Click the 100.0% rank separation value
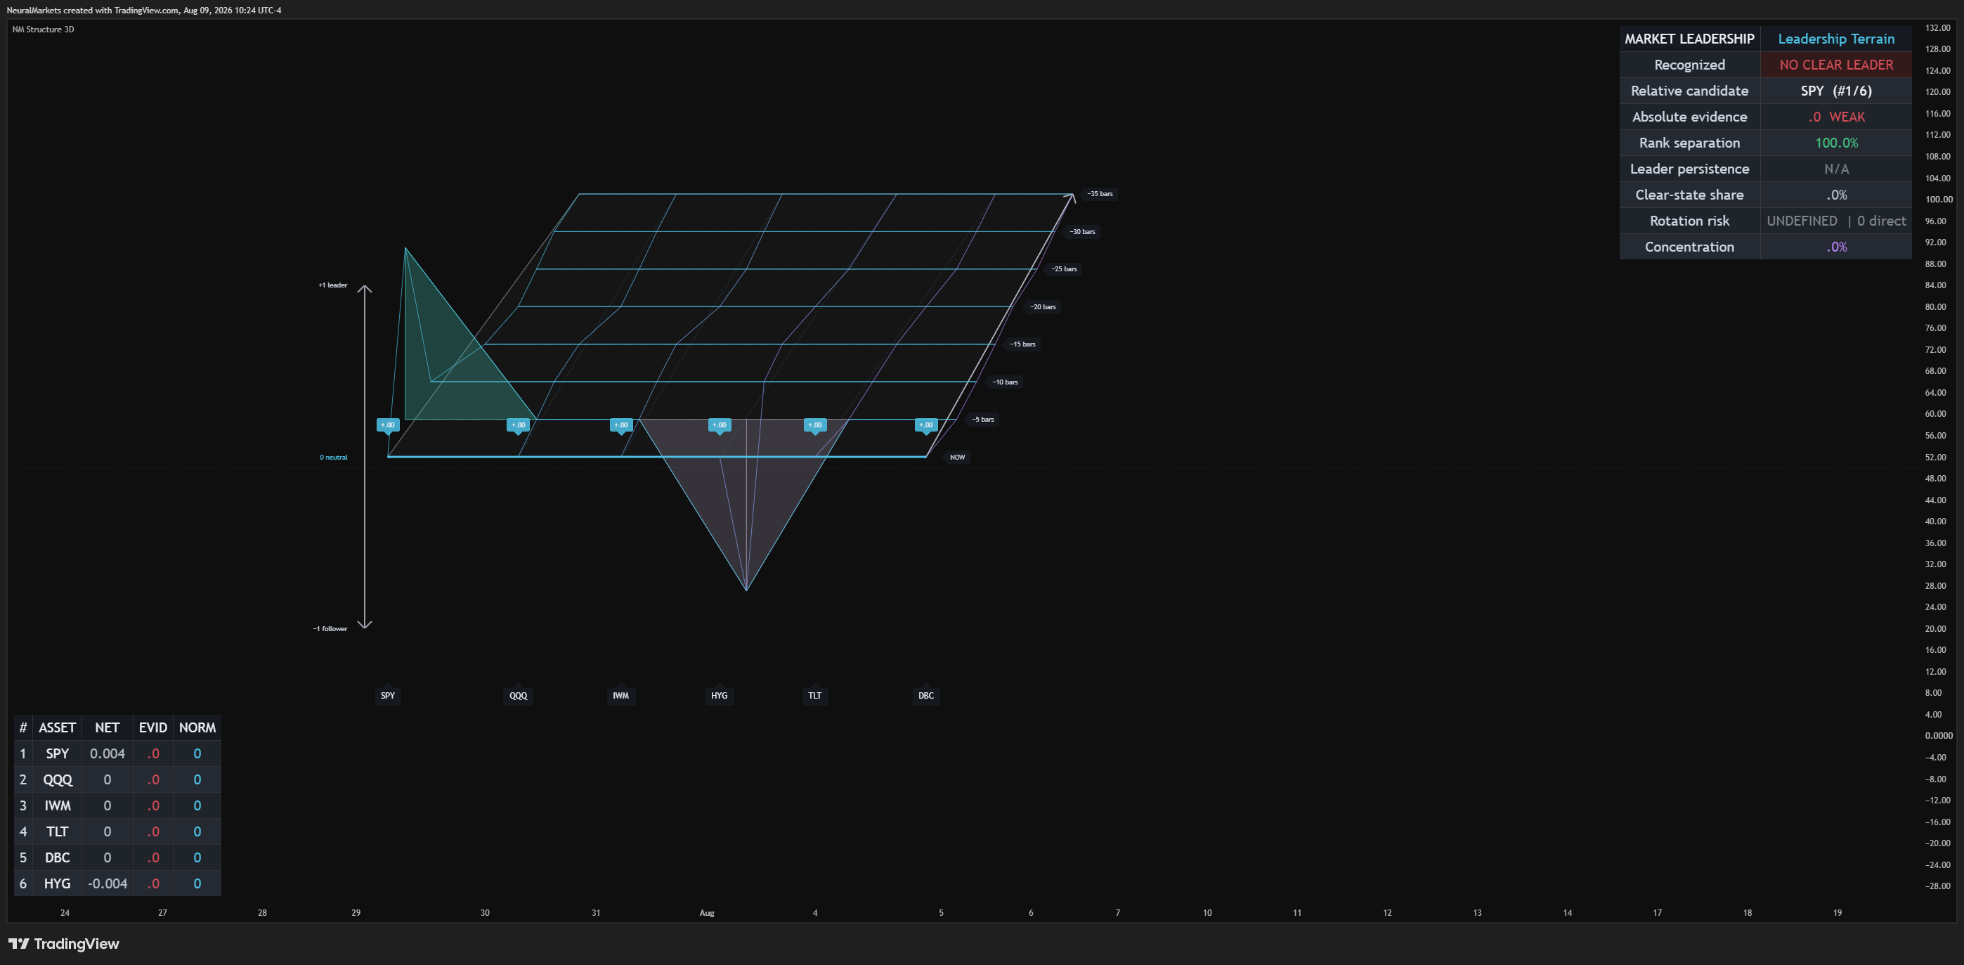The image size is (1964, 965). coord(1835,143)
